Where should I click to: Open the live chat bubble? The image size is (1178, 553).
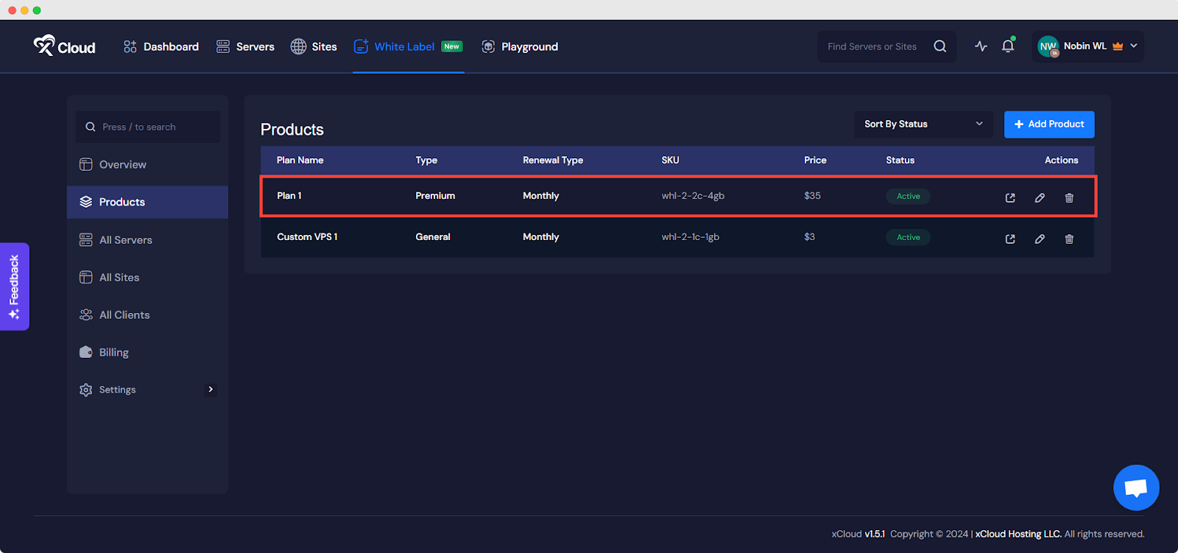[1136, 487]
